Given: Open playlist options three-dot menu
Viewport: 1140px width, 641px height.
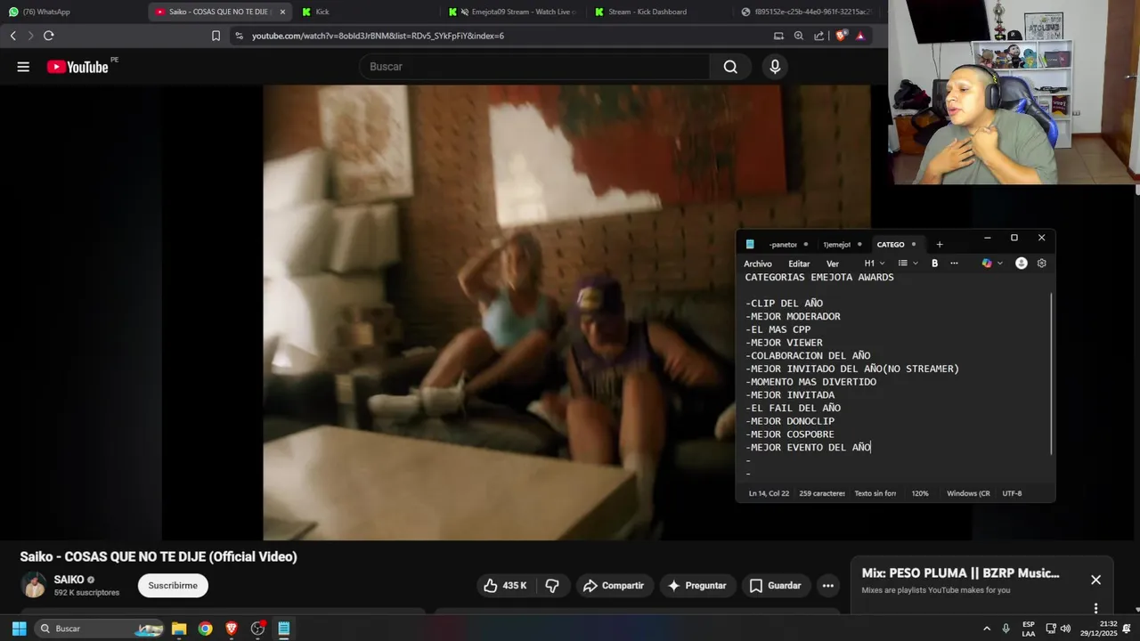Looking at the screenshot, I should tap(1095, 608).
